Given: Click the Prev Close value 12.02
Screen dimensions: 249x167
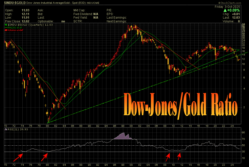Looking at the screenshot, I should (25, 21).
